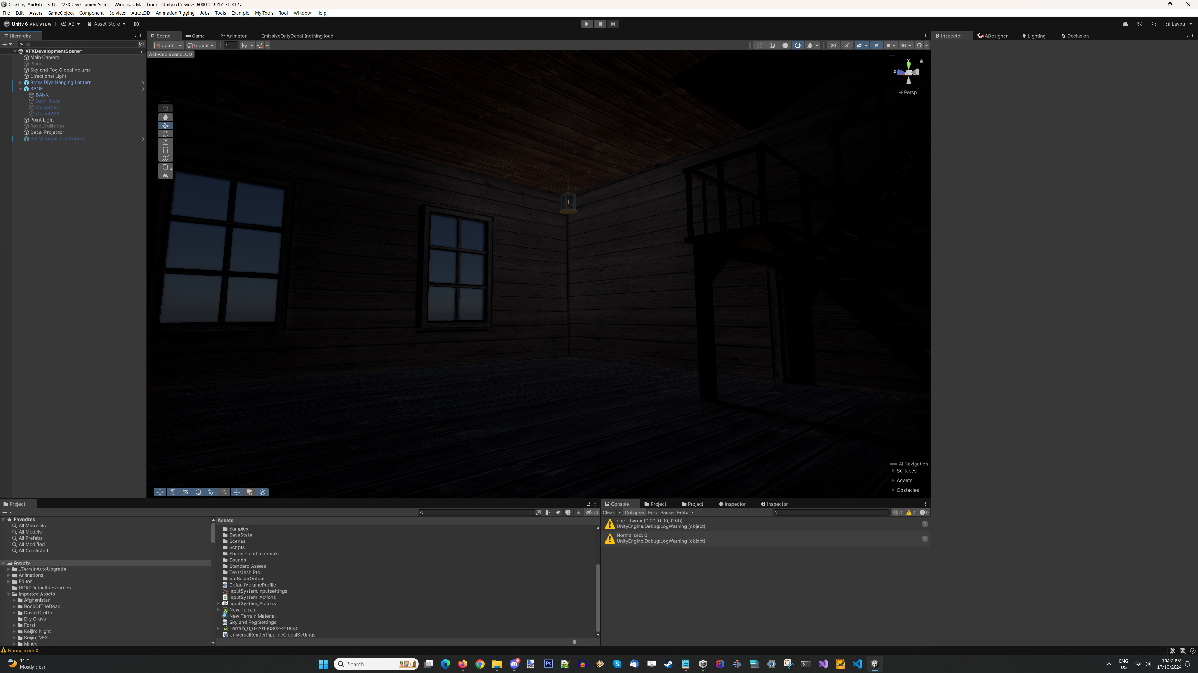
Task: Open the GameObject menu
Action: pos(61,12)
